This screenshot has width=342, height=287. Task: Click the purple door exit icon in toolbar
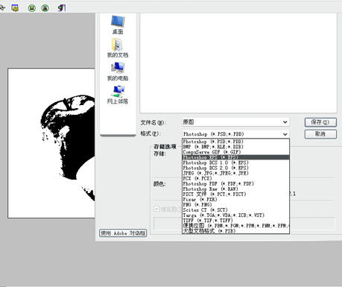pyautogui.click(x=62, y=7)
